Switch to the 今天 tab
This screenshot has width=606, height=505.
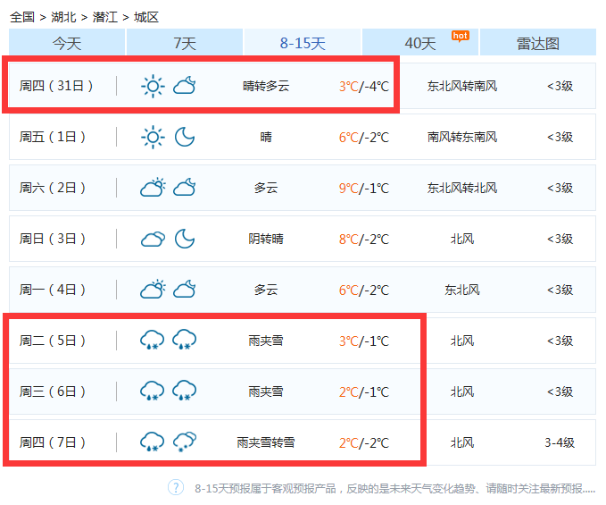point(67,43)
